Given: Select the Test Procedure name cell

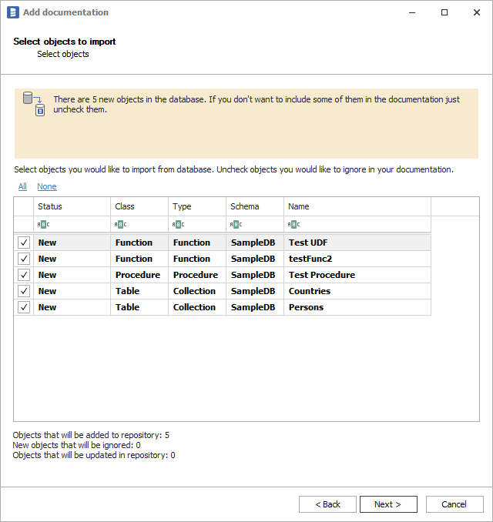Looking at the screenshot, I should pos(357,275).
